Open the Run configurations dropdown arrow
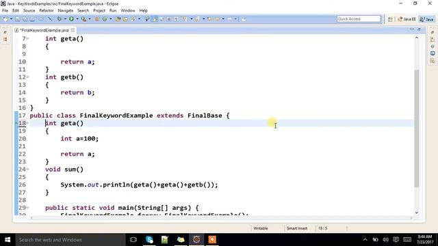438x246 pixels. click(77, 19)
